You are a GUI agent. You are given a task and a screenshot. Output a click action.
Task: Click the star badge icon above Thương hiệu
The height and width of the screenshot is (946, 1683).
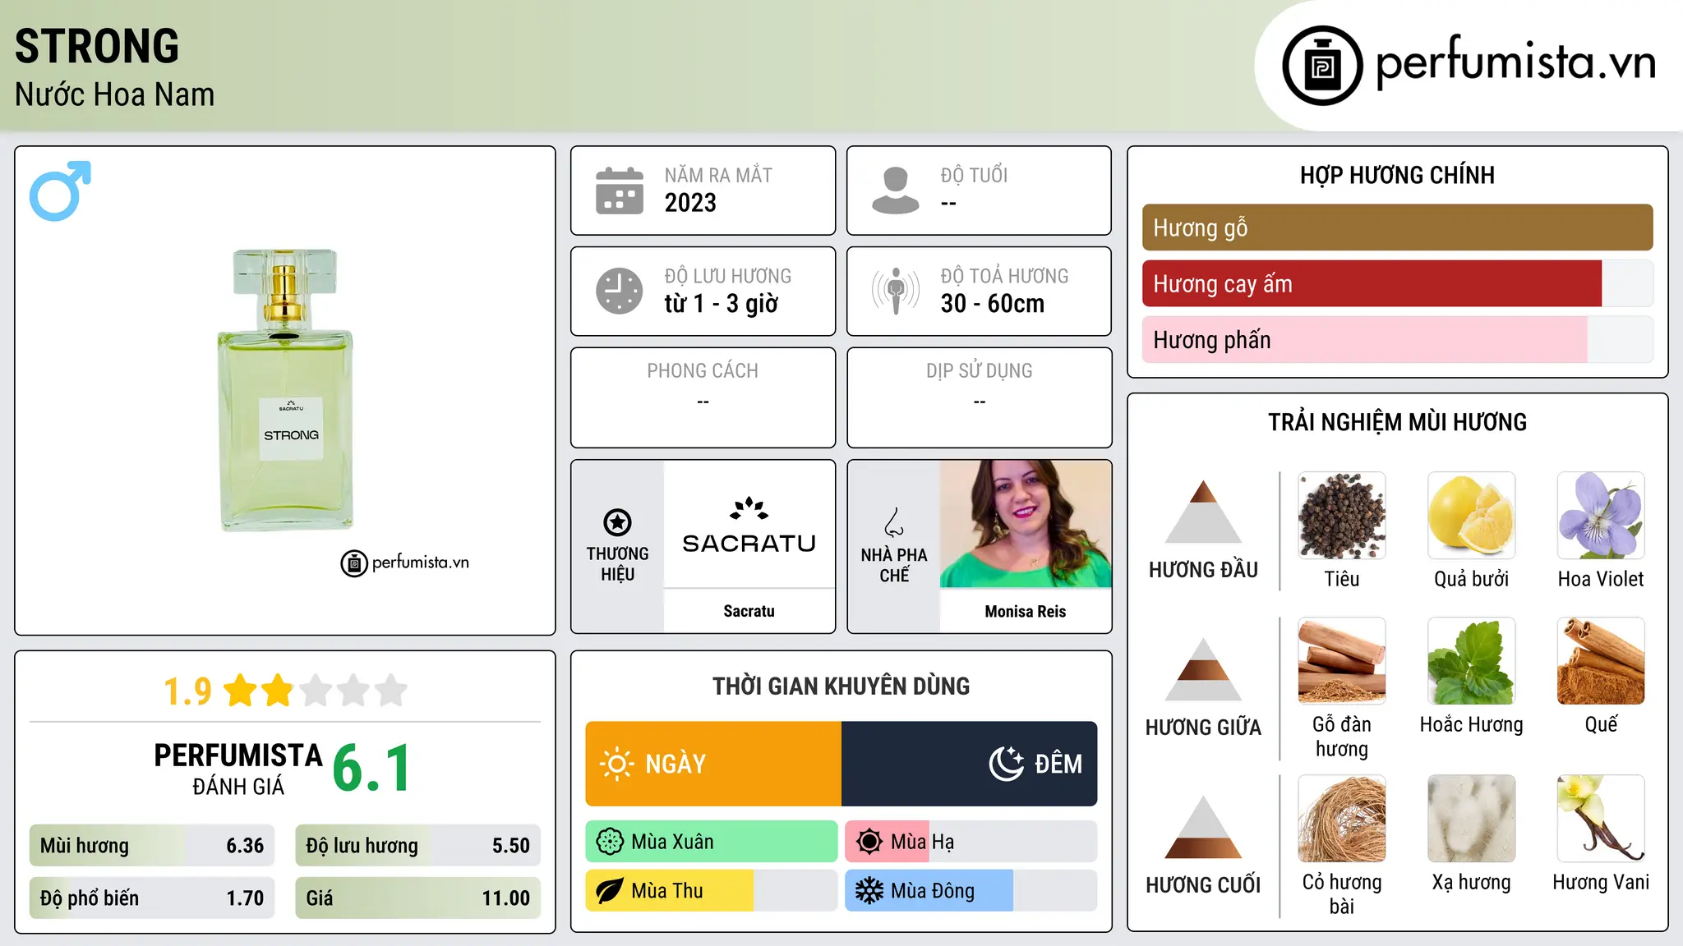(x=617, y=522)
